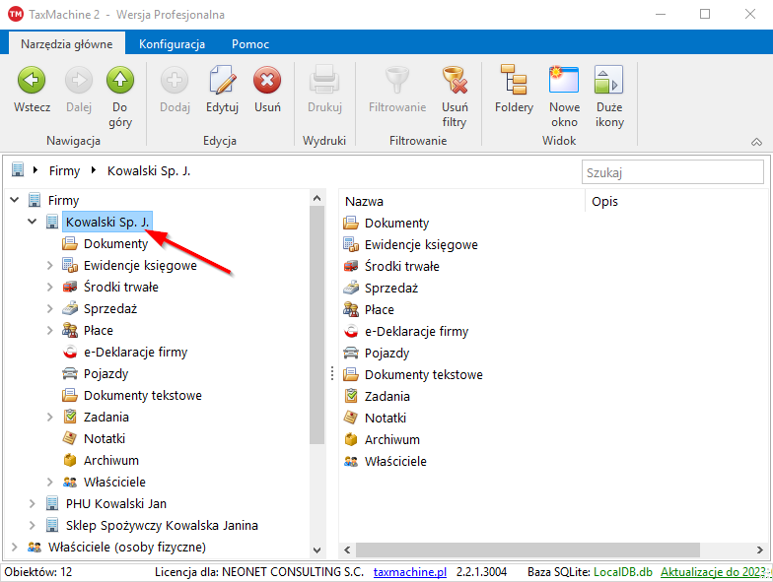Click the Aktualizacja update link in status bar
This screenshot has width=773, height=582.
coord(715,572)
